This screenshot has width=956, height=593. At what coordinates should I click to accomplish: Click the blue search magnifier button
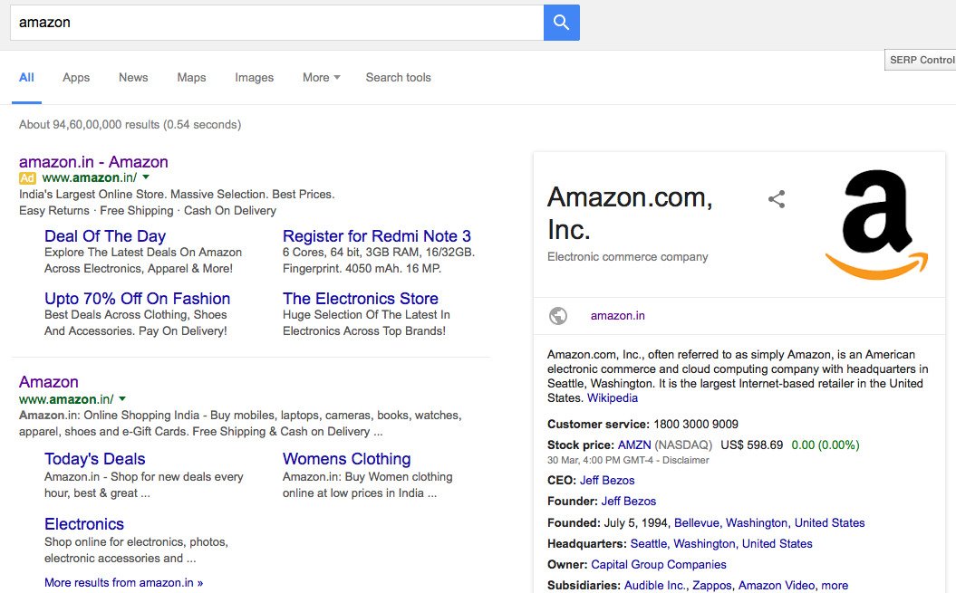(560, 22)
